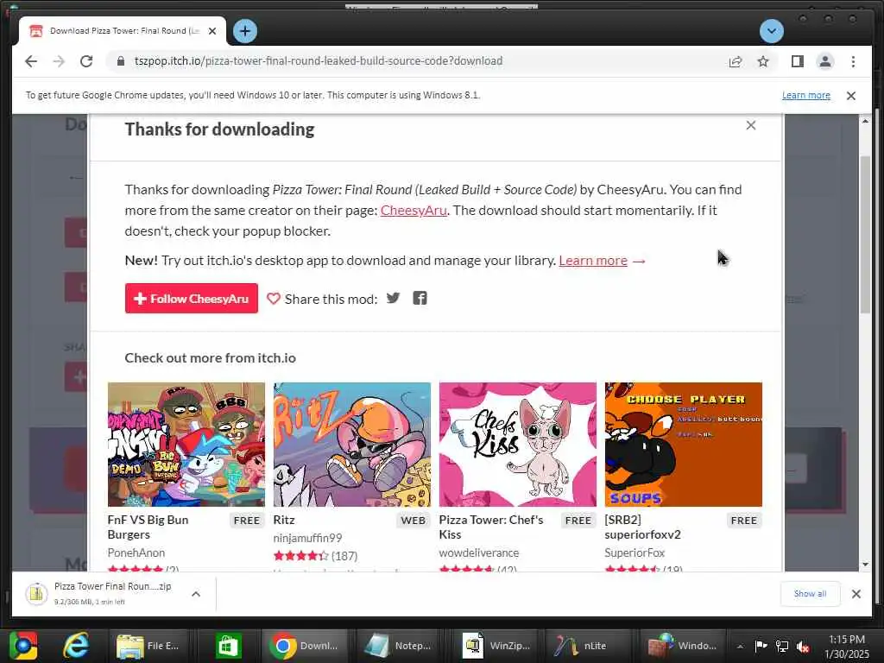This screenshot has height=663, width=884.
Task: Click the address bar URL
Action: [x=318, y=61]
